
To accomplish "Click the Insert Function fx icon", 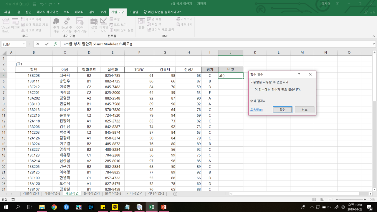I will [55, 44].
